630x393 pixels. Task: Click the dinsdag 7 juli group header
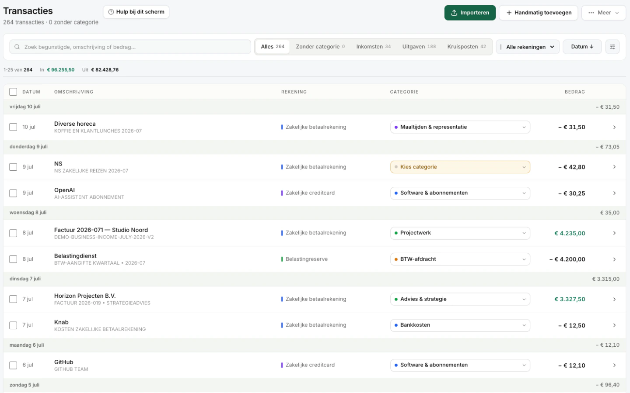pyautogui.click(x=315, y=279)
